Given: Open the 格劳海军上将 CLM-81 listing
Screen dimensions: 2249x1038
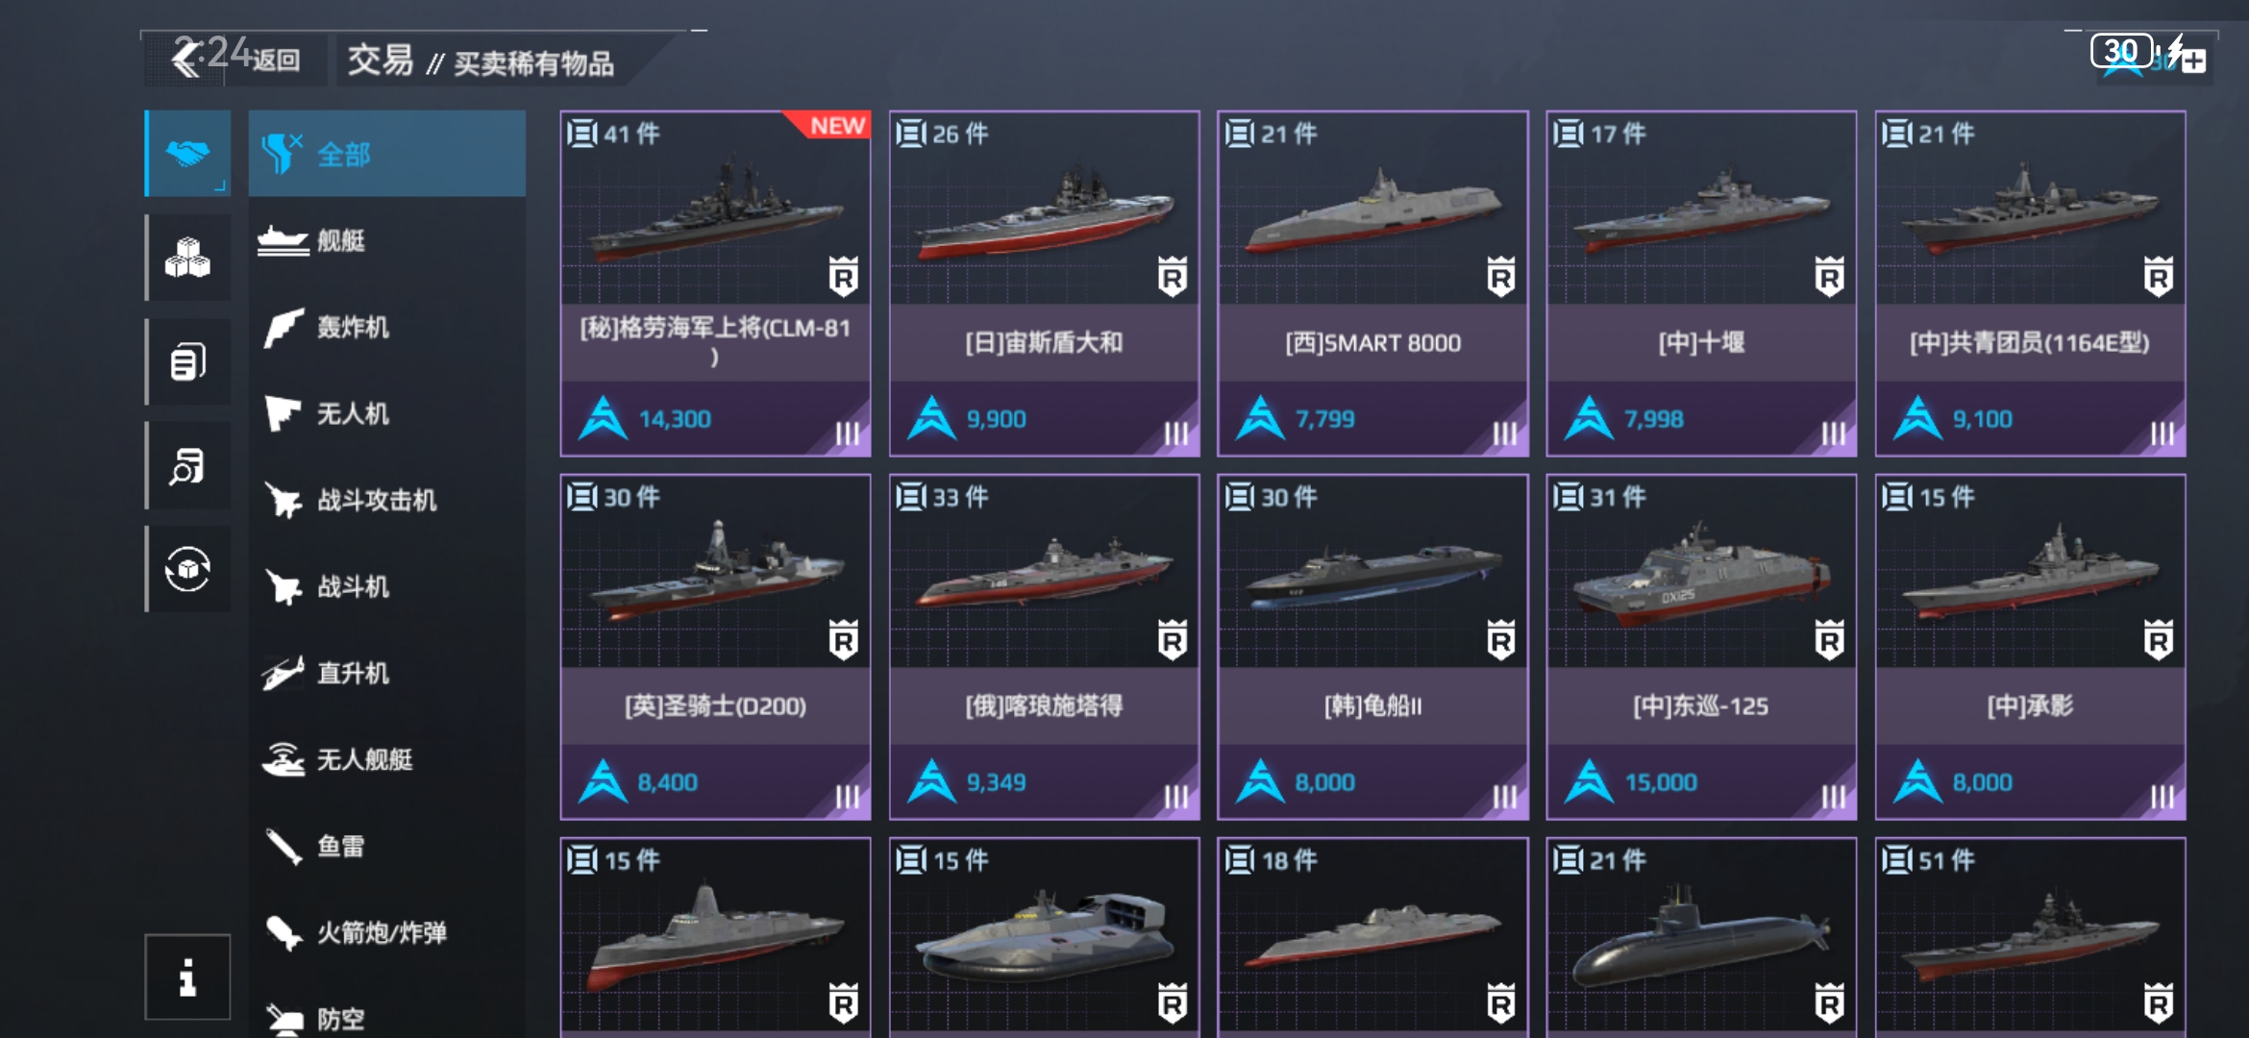Looking at the screenshot, I should pyautogui.click(x=716, y=284).
